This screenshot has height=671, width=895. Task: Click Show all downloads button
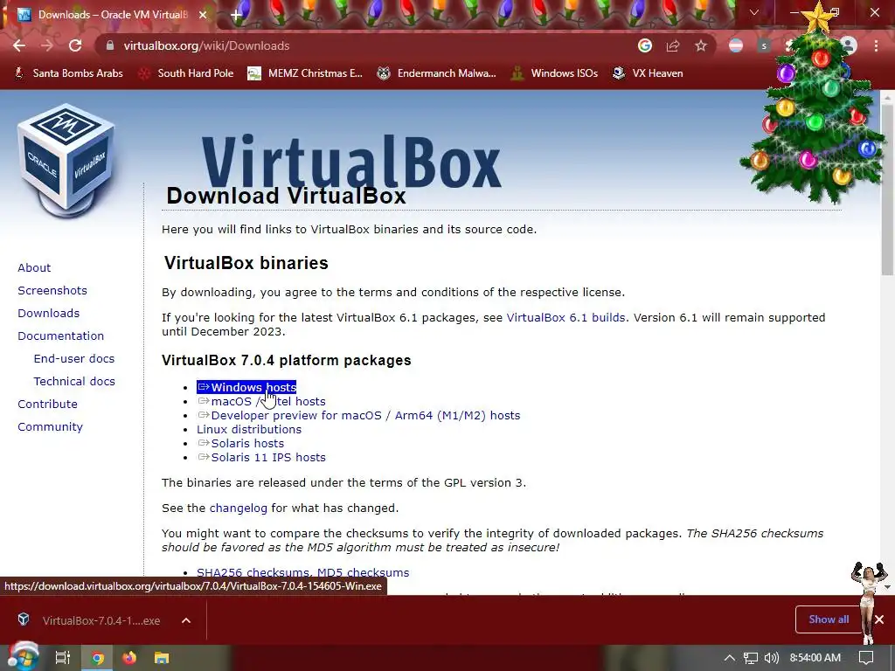click(x=829, y=619)
